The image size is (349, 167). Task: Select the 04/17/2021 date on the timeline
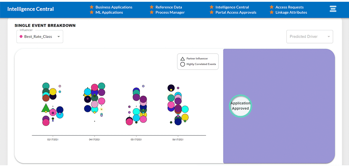tap(94, 139)
